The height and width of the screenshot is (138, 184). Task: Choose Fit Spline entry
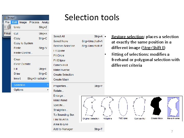(x=78, y=51)
